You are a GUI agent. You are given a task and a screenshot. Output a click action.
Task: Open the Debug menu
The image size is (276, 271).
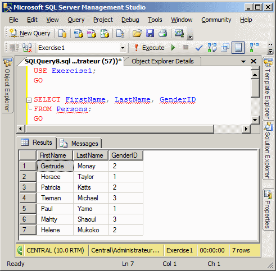[130, 20]
